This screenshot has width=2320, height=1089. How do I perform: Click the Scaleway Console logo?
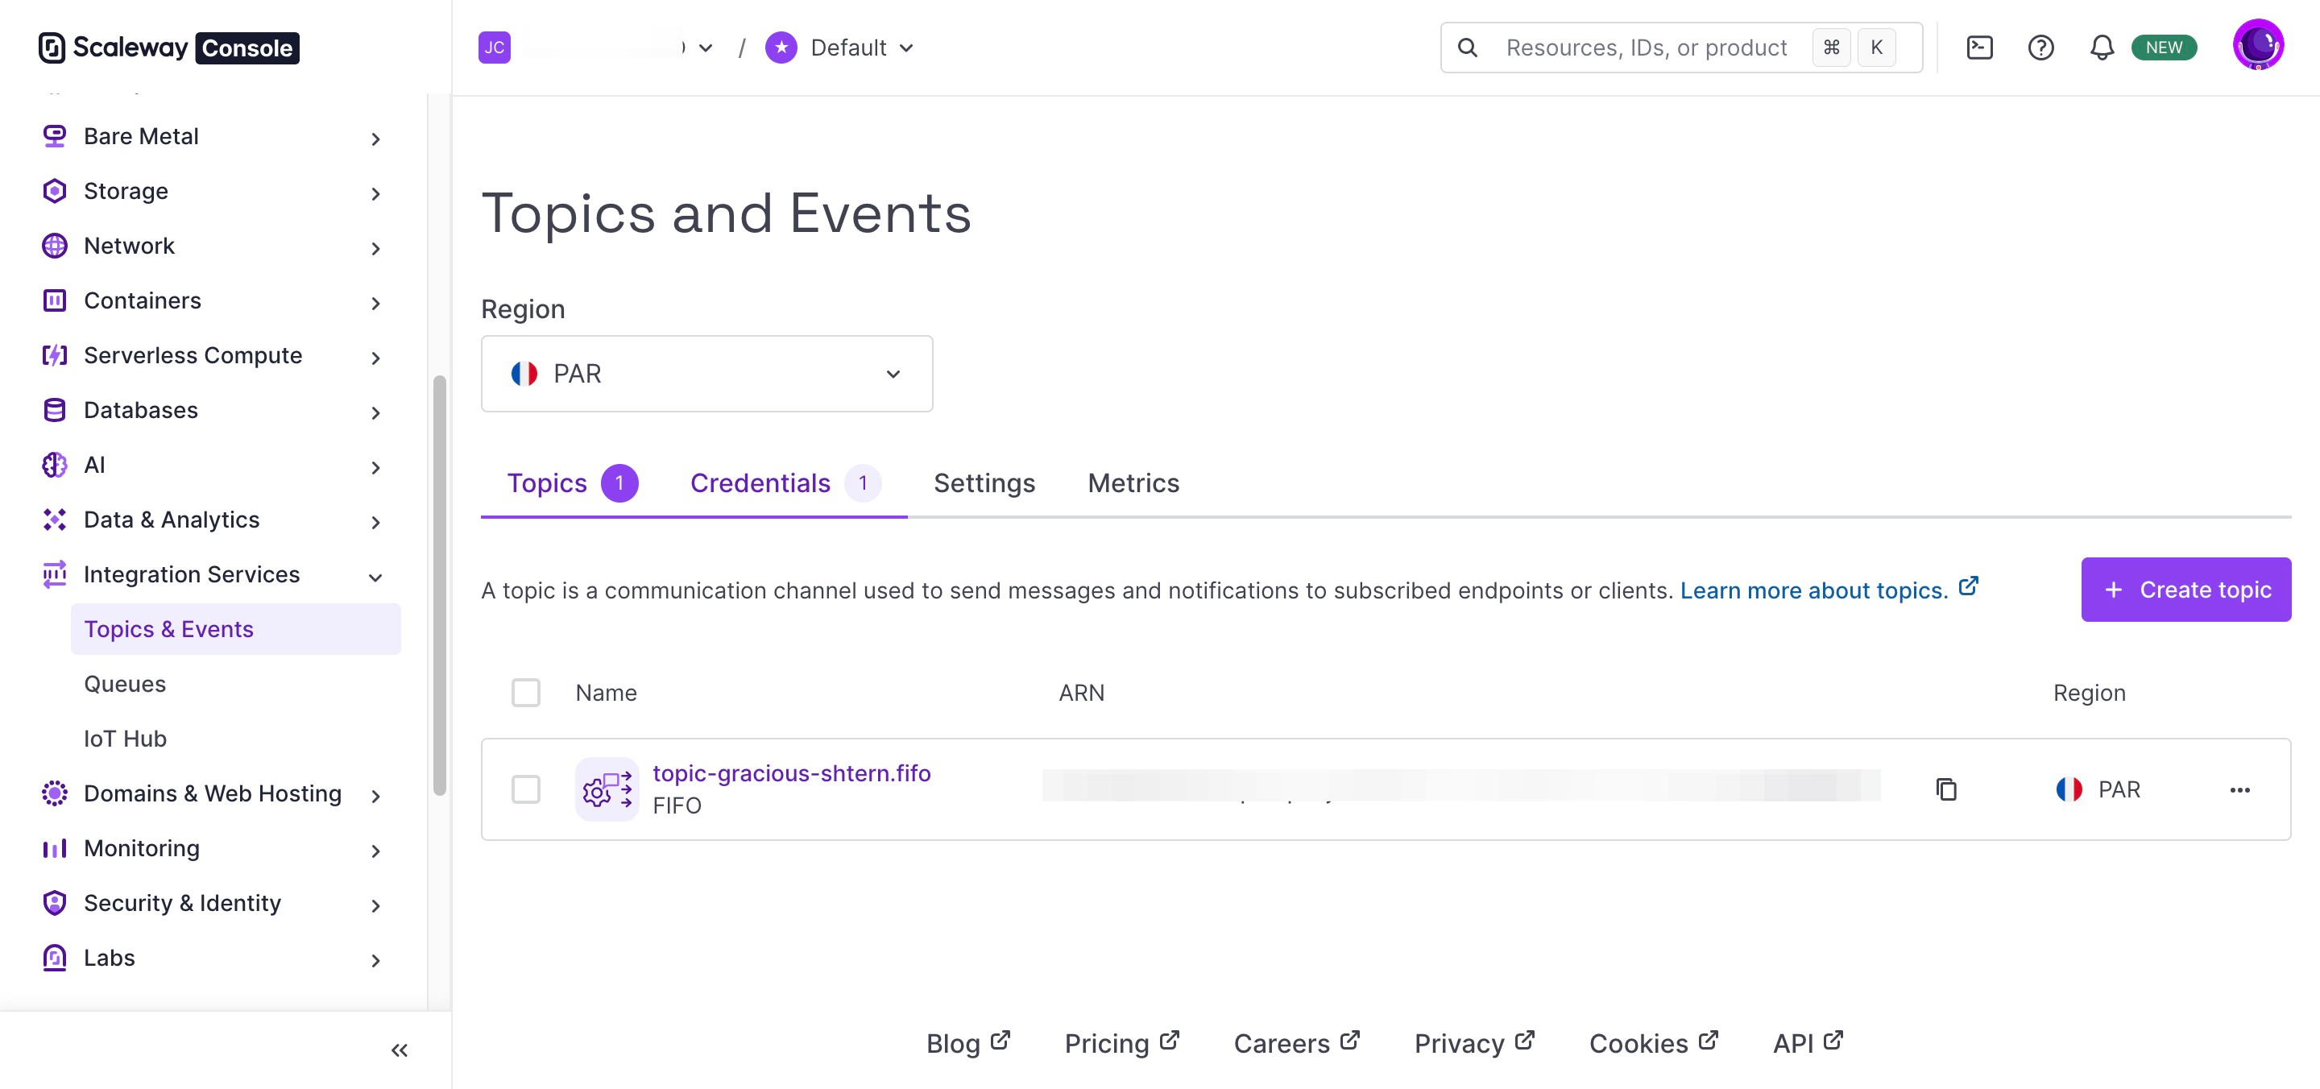coord(168,47)
